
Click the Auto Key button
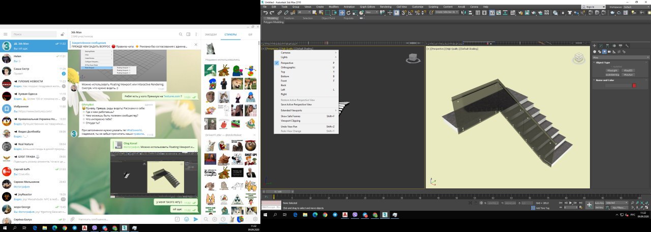(599, 203)
